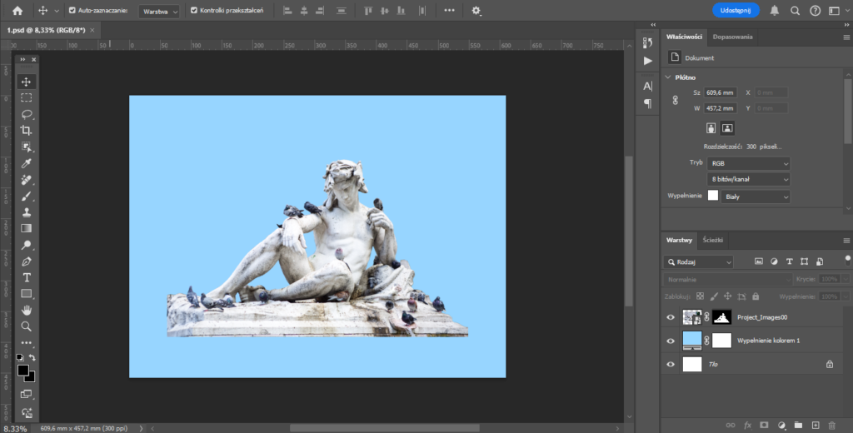Hide the Project_Images00 layer
Viewport: 853px width, 433px height.
(671, 317)
